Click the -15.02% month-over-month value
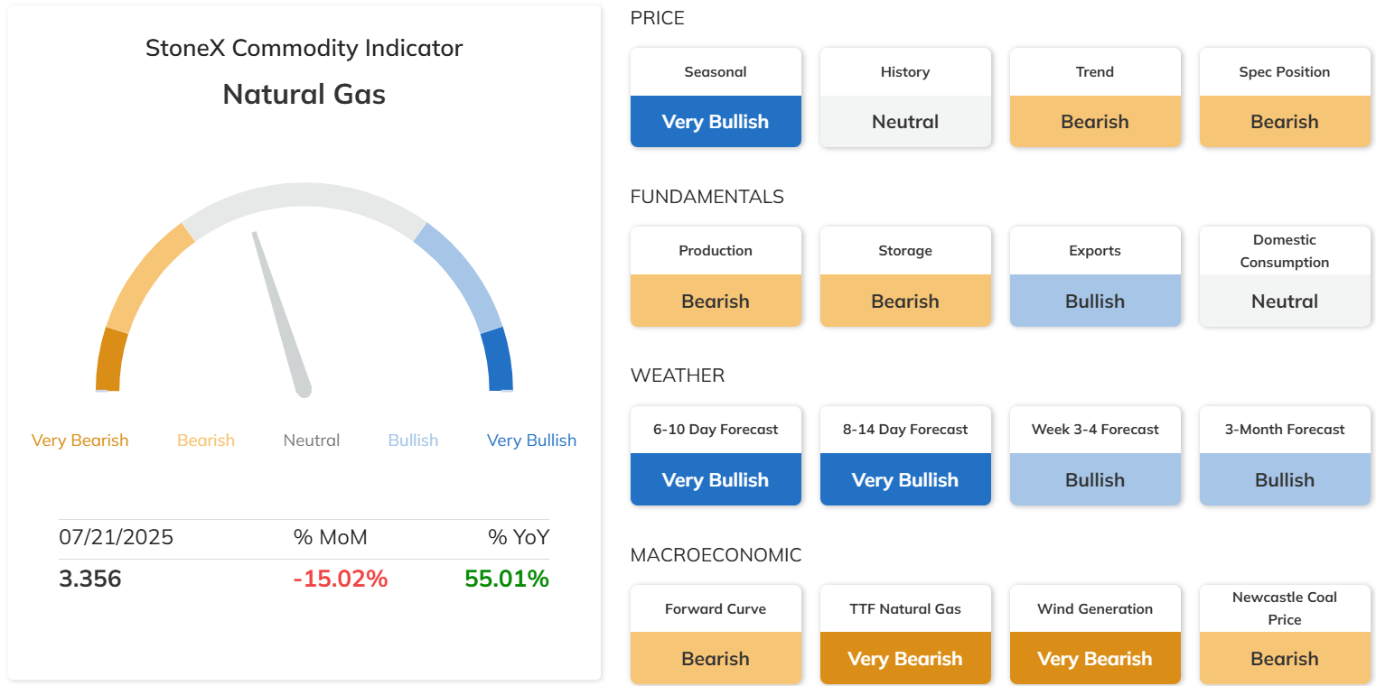The image size is (1376, 686). [x=341, y=579]
